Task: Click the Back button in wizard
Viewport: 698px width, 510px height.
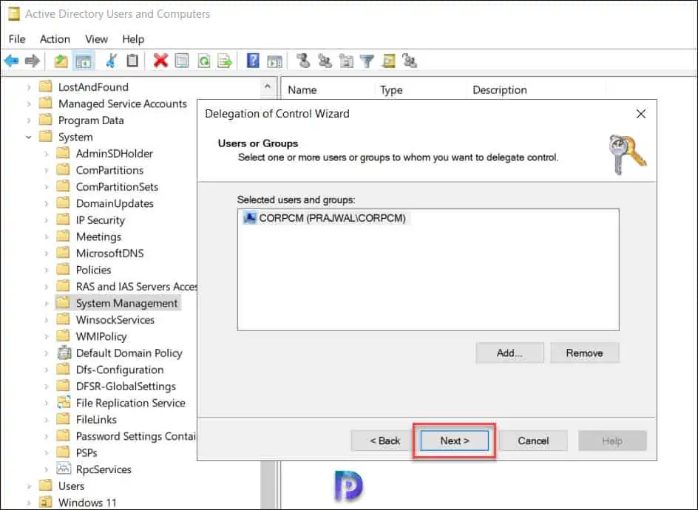Action: pyautogui.click(x=385, y=441)
